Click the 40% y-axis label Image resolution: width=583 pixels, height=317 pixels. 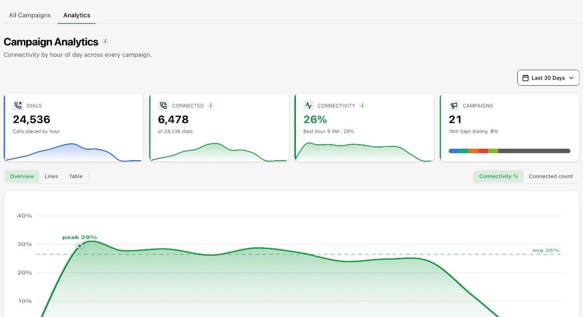tap(25, 216)
